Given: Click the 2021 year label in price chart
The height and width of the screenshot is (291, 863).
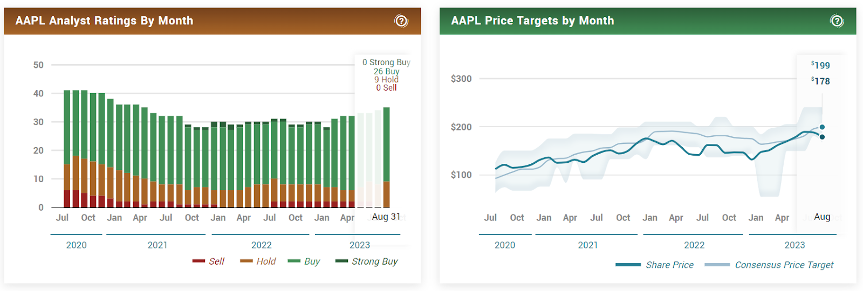Looking at the screenshot, I should pyautogui.click(x=588, y=245).
